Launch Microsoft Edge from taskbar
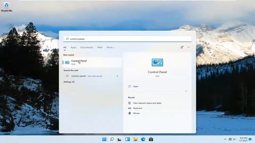 143,139
